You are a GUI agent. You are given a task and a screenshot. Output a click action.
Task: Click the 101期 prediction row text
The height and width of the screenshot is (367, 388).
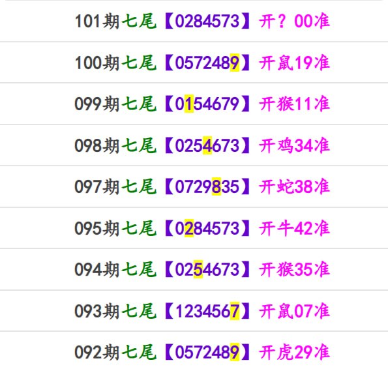tap(202, 21)
